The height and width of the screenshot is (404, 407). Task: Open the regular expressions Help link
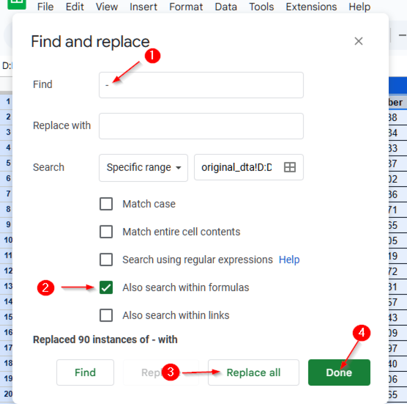[x=289, y=260]
